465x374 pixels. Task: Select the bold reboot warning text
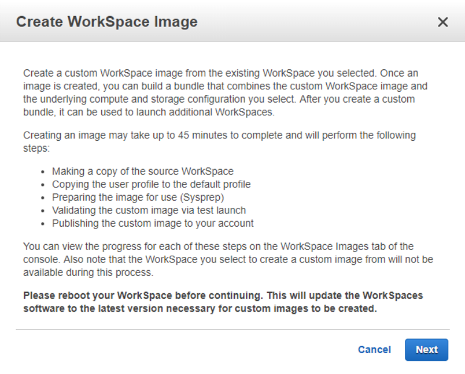click(x=223, y=302)
